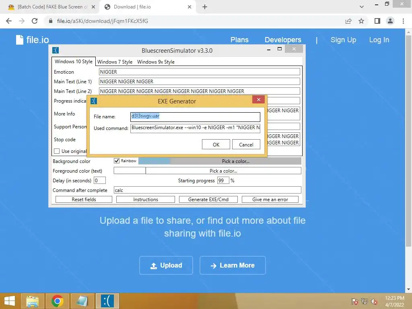Open the Windows Start button

click(10, 301)
